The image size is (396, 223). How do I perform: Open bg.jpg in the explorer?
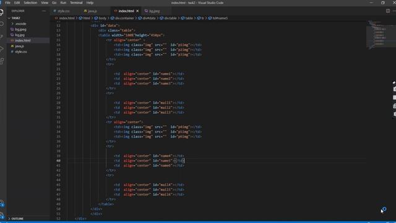point(28,35)
